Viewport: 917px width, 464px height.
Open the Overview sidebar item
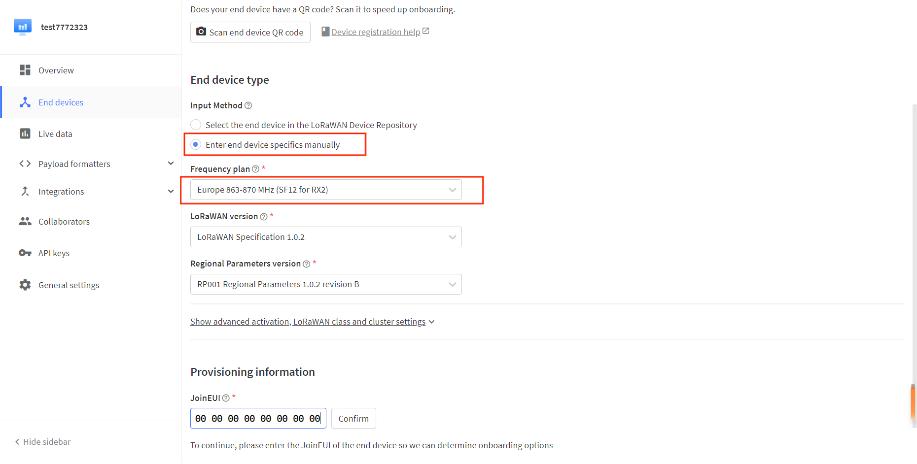pyautogui.click(x=56, y=70)
